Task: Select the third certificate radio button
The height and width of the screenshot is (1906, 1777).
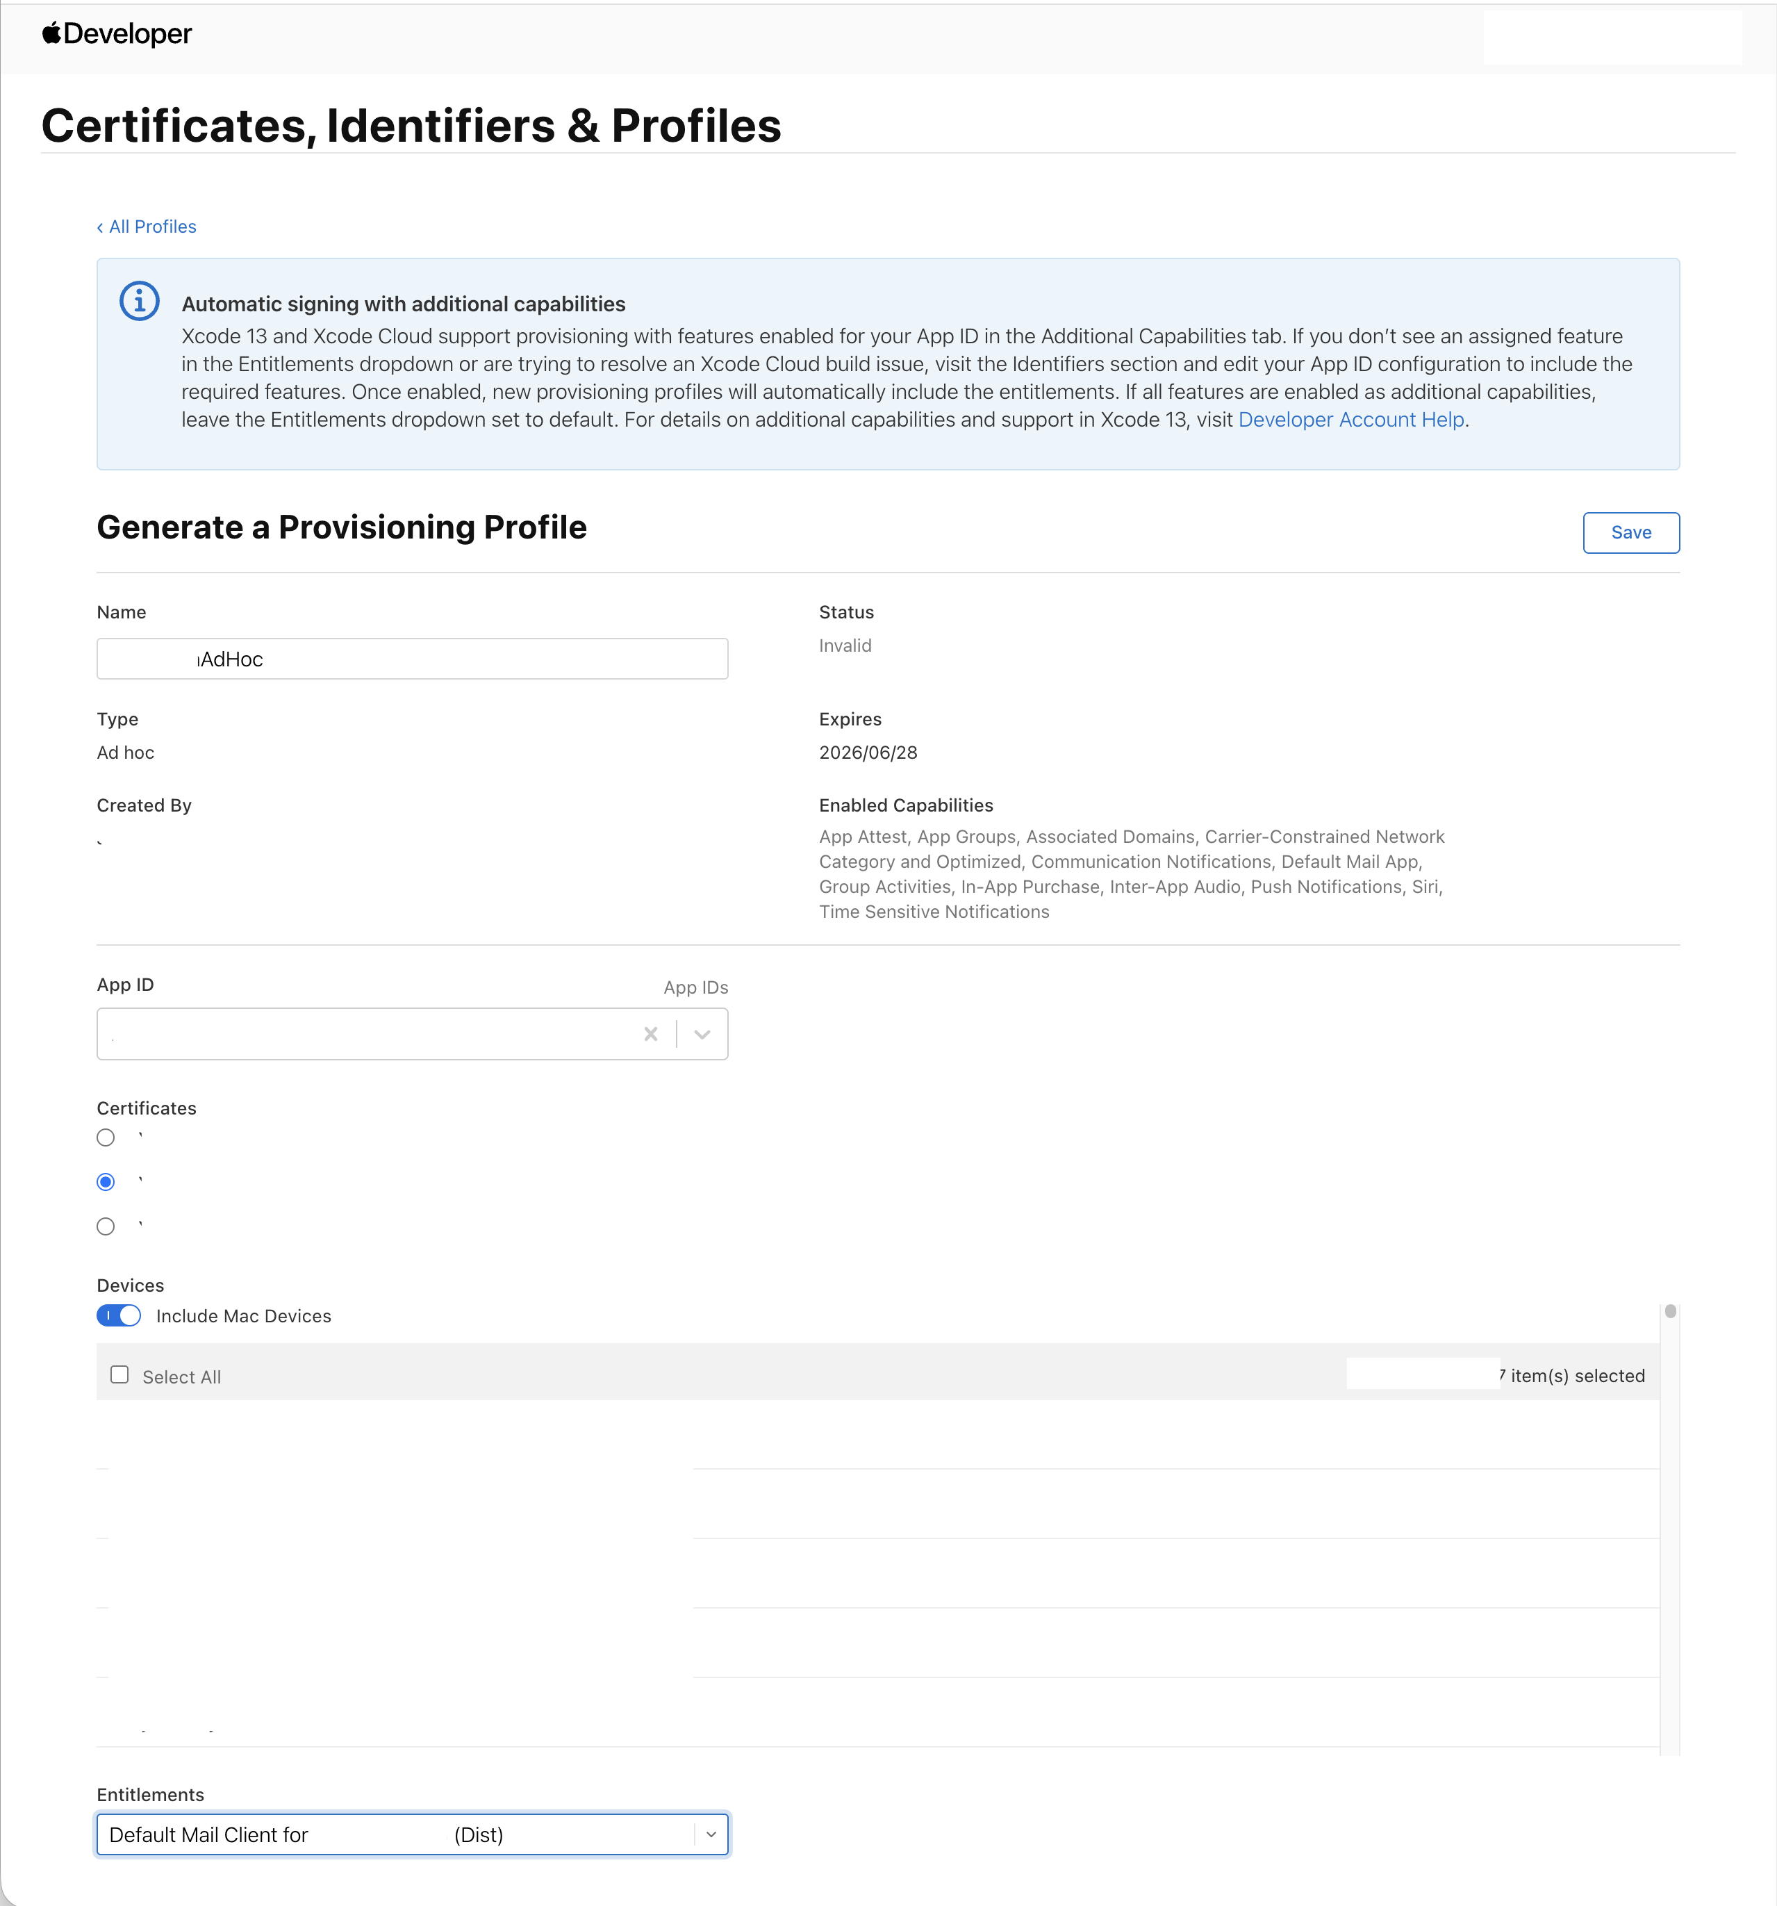Action: (x=106, y=1226)
